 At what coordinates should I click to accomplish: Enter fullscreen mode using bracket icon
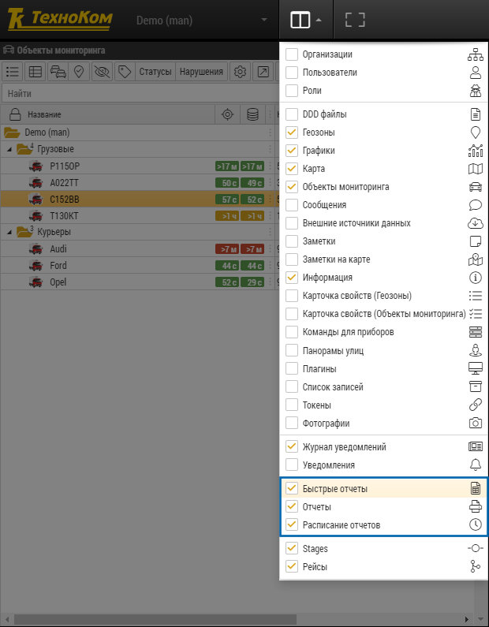355,20
